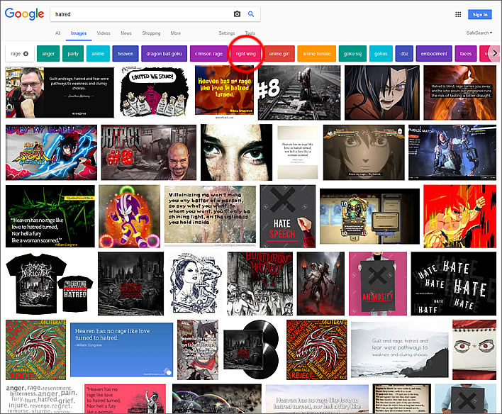The width and height of the screenshot is (502, 414).
Task: Open the SafeSearch dropdown
Action: coord(479,33)
